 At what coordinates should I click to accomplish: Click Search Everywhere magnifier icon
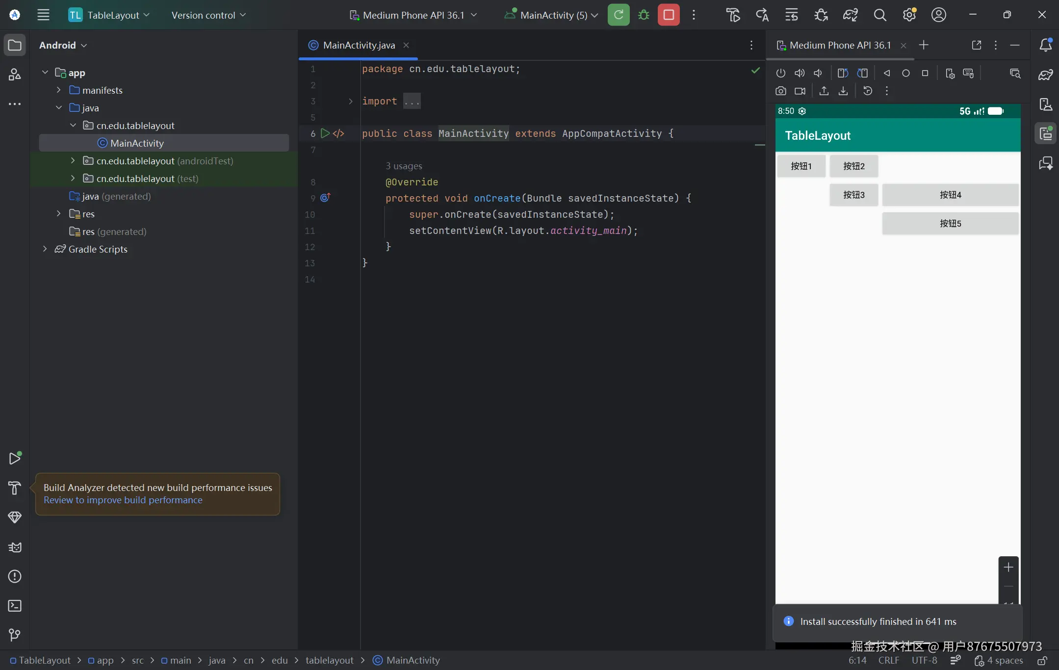[880, 15]
